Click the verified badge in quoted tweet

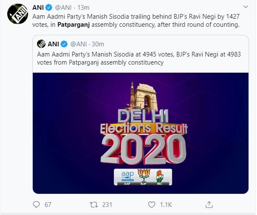[64, 44]
